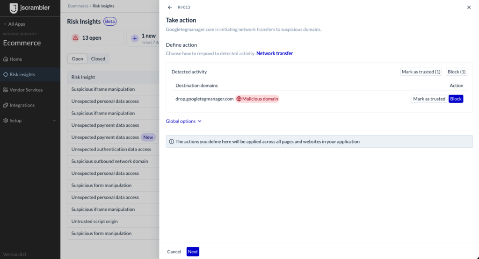The image size is (479, 259).
Task: Close the Take action panel
Action: coord(469,7)
